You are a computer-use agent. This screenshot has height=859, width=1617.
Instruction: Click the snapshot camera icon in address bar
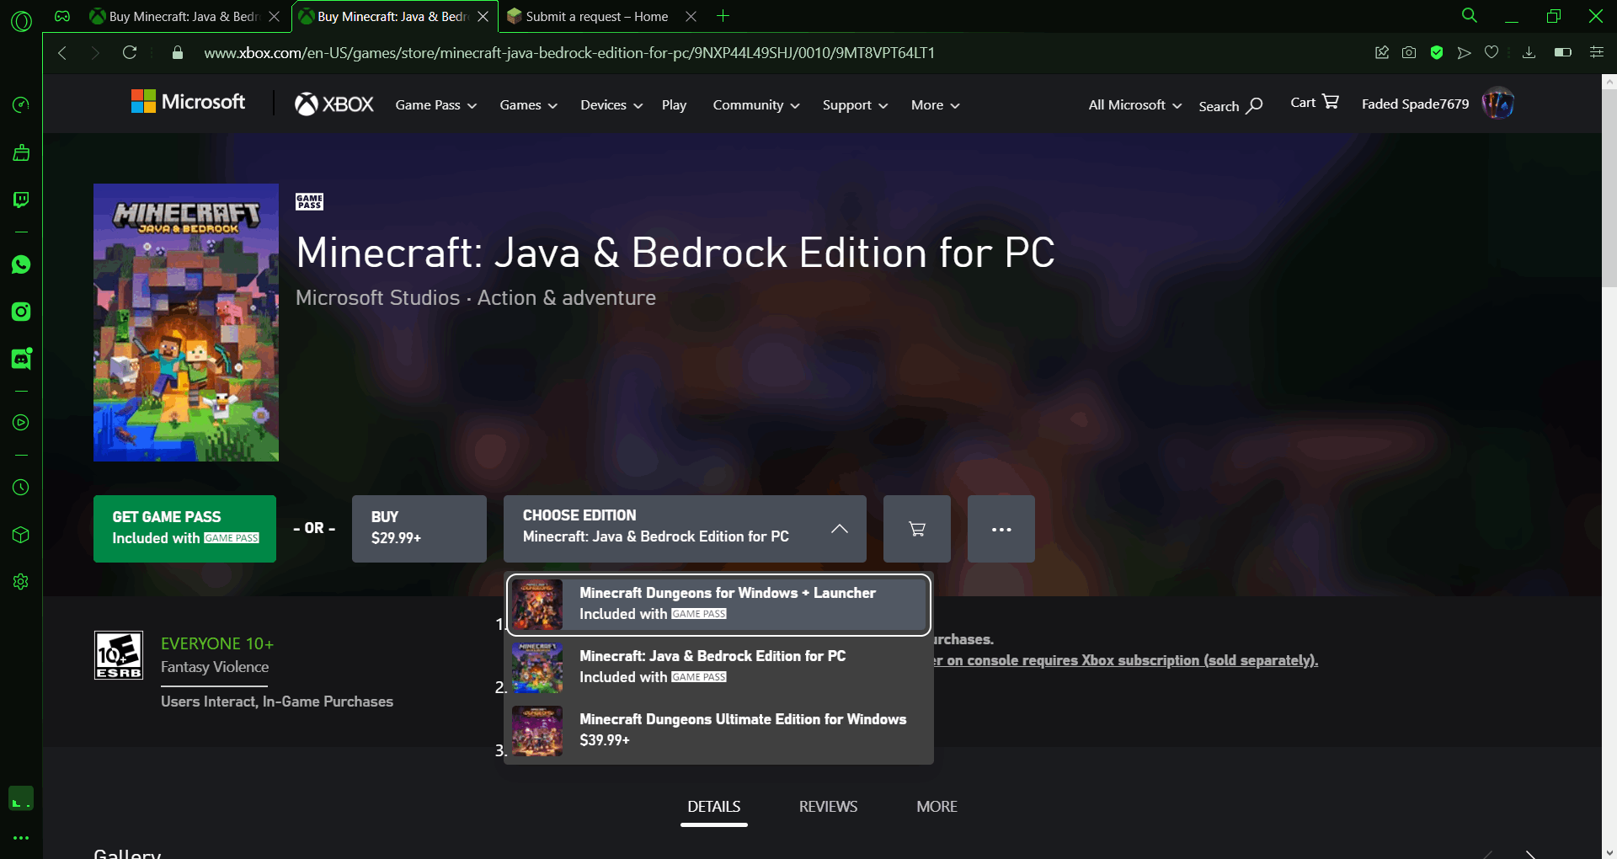(x=1409, y=53)
